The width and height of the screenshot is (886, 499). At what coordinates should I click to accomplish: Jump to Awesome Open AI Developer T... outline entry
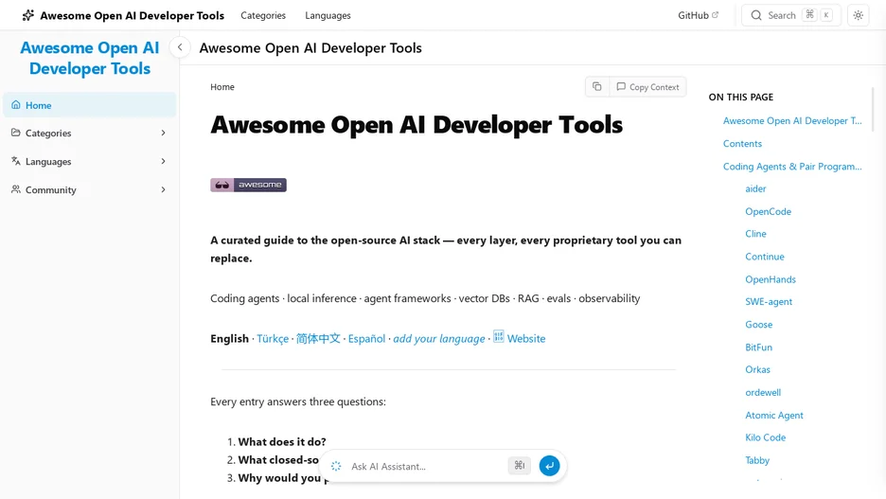point(792,121)
